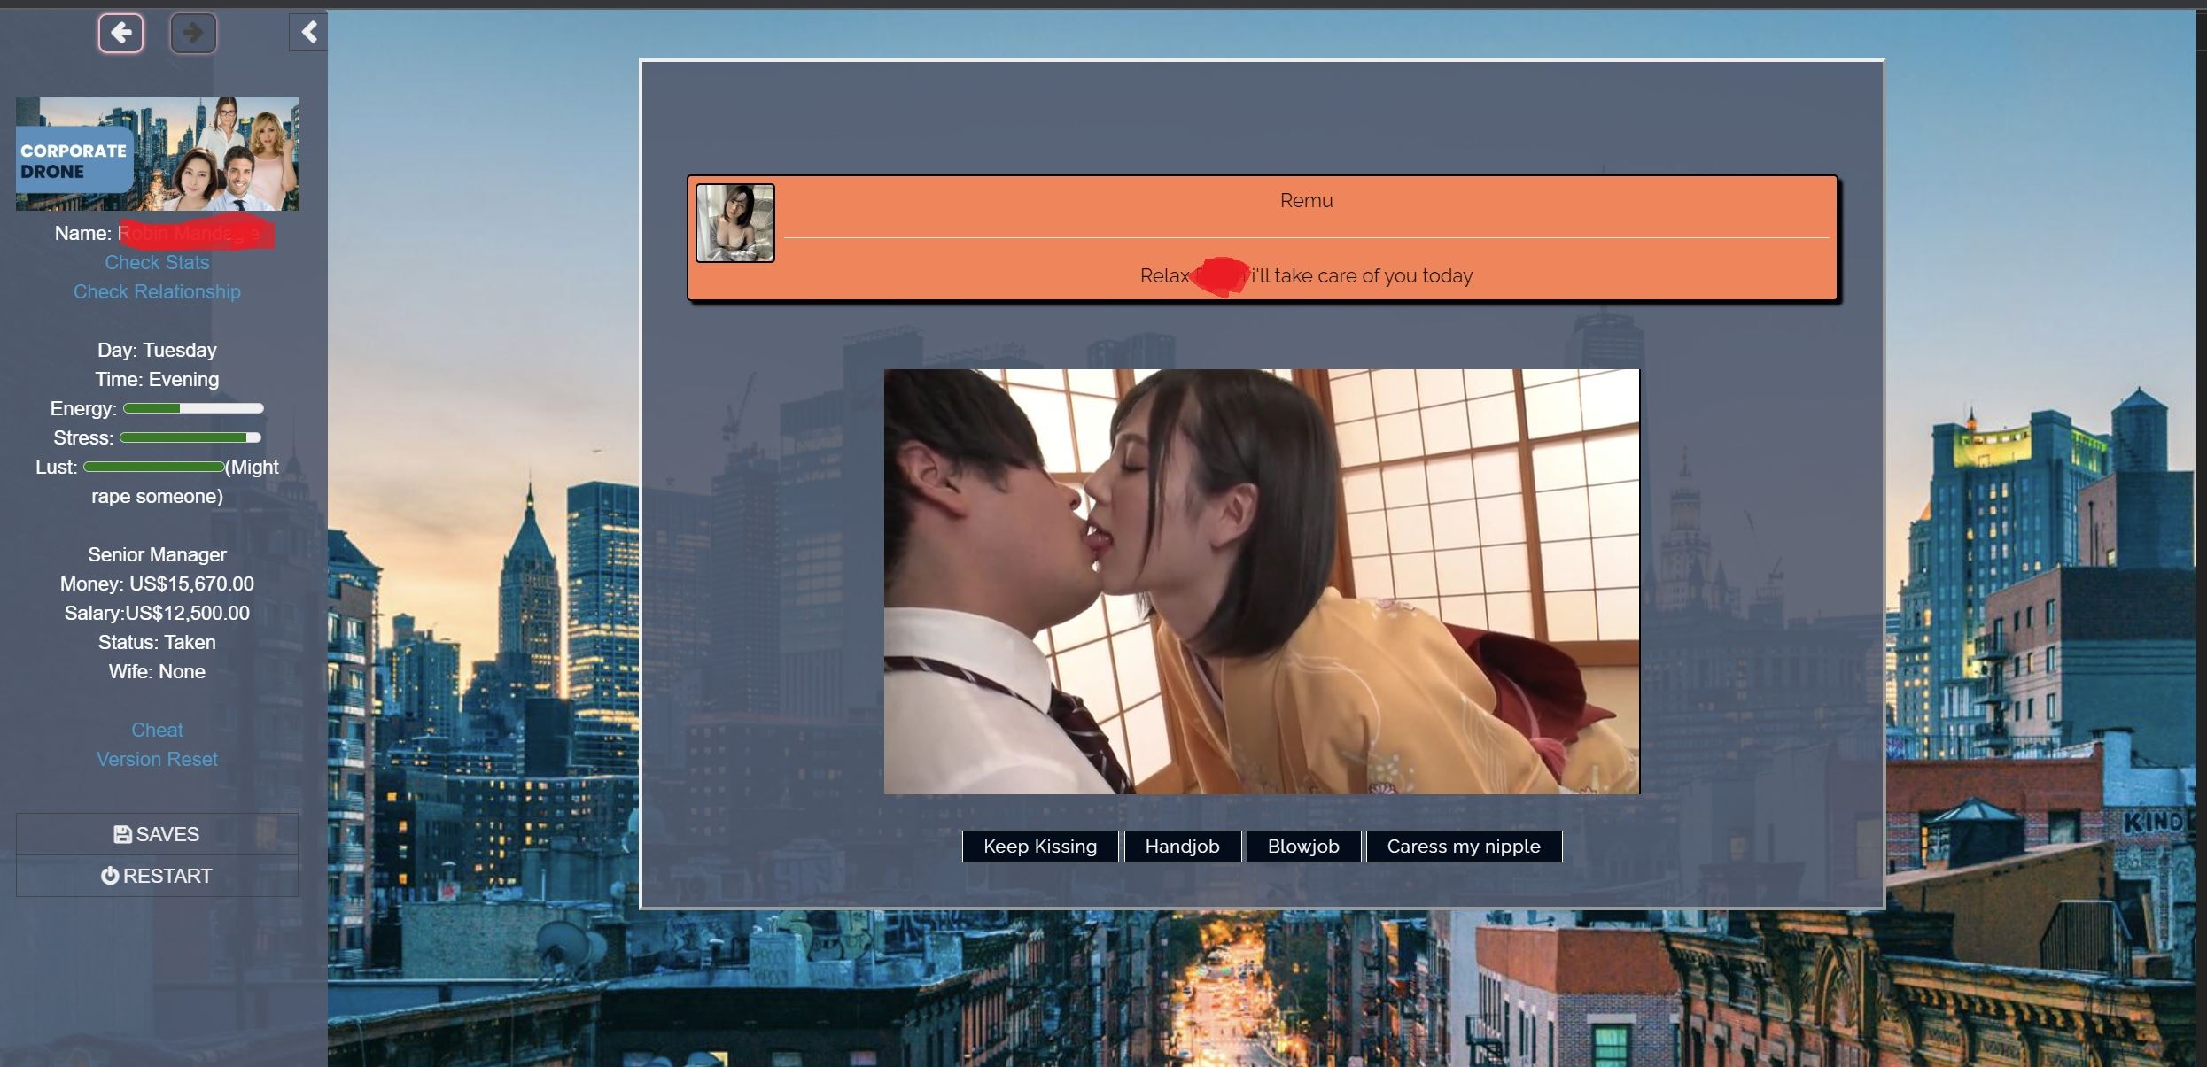Select the third choice button in the row
The width and height of the screenshot is (2207, 1067).
(1302, 846)
